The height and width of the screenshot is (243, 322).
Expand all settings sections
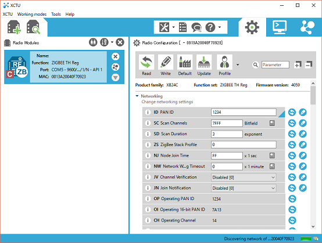298,65
